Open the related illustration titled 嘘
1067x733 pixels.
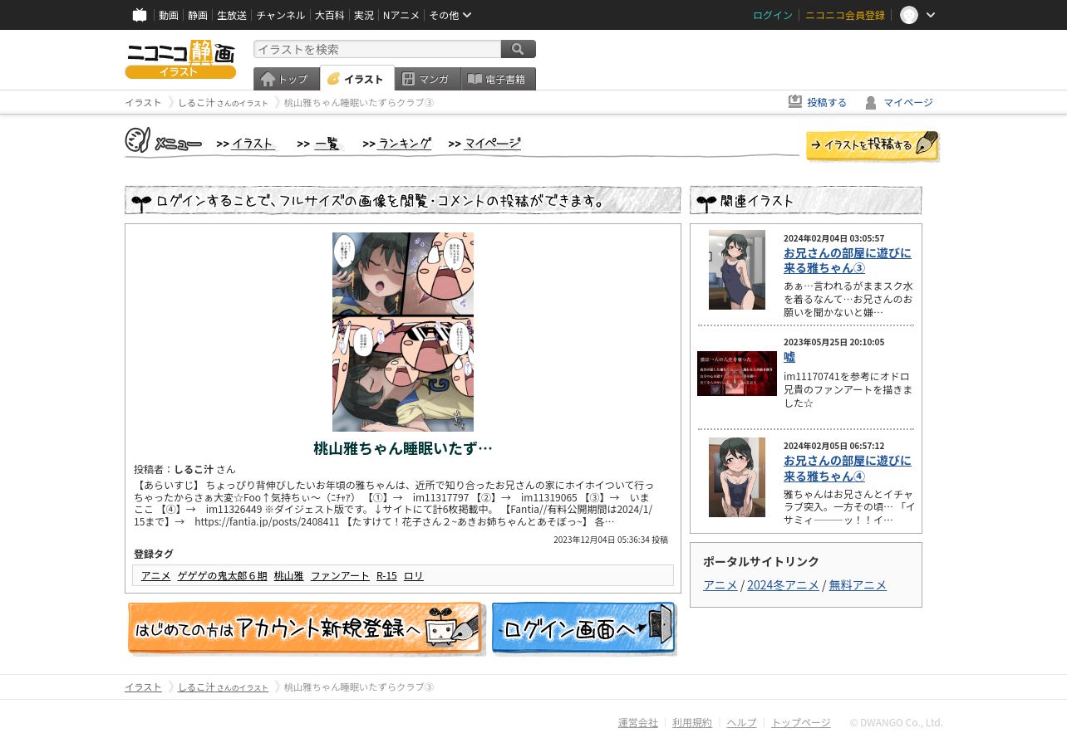(789, 357)
